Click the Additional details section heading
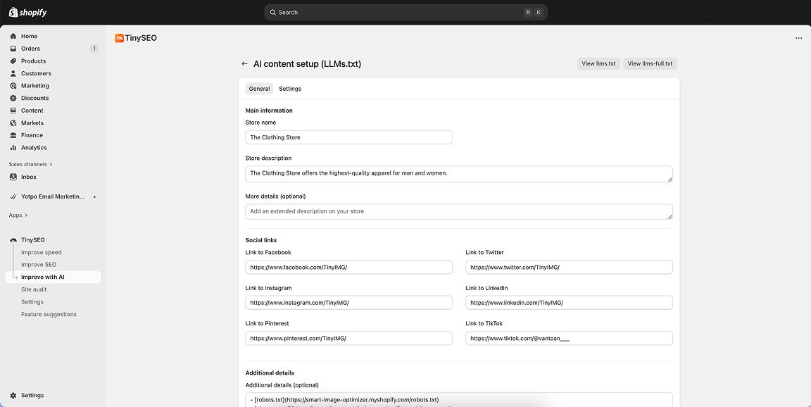This screenshot has width=811, height=407. click(270, 373)
